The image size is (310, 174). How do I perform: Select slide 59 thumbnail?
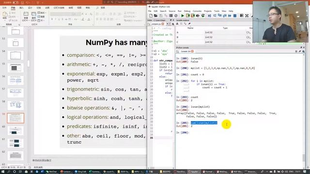[x=15, y=118]
